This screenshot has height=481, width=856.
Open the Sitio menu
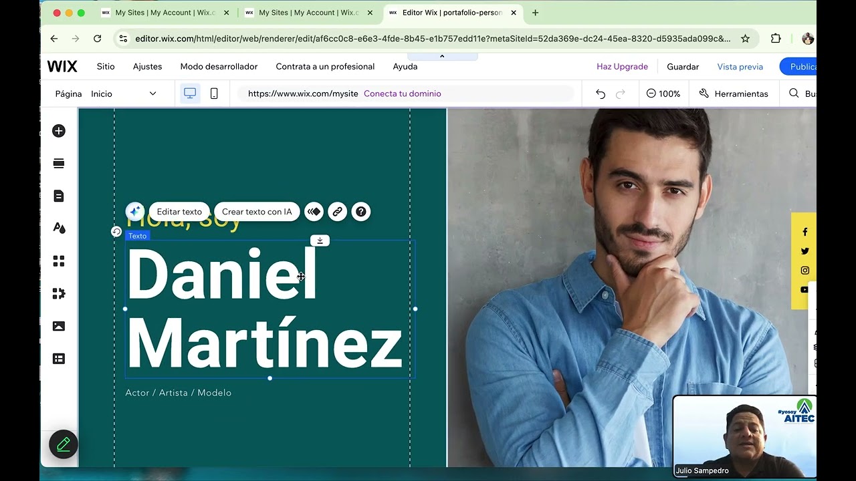(x=106, y=66)
